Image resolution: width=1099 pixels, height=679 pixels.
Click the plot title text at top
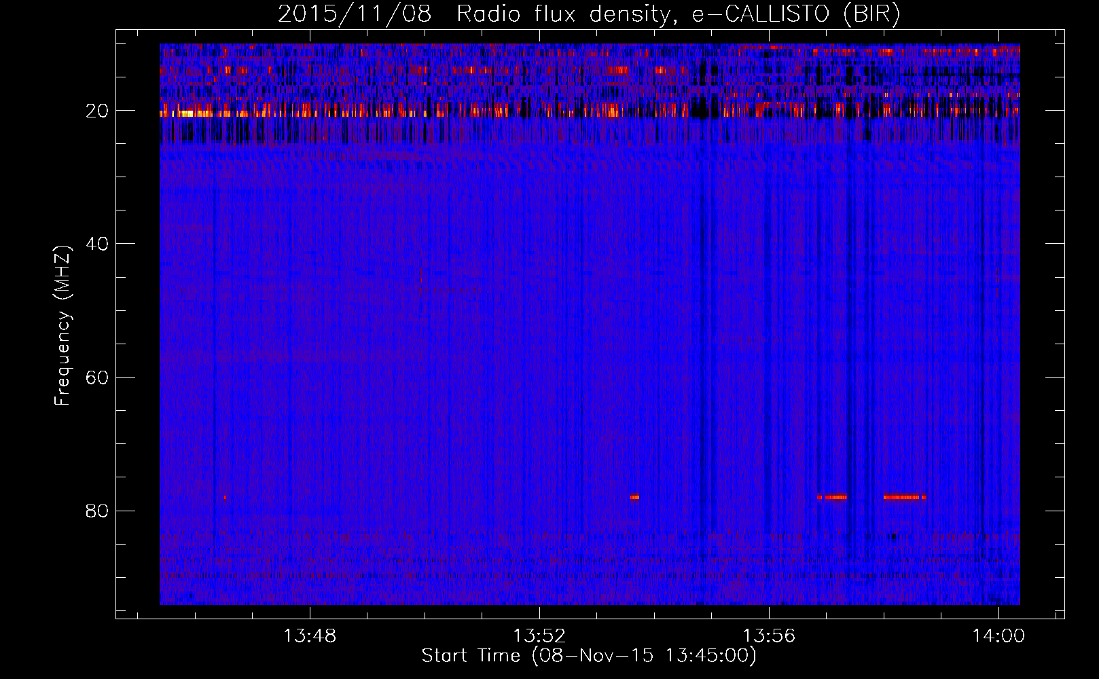588,14
